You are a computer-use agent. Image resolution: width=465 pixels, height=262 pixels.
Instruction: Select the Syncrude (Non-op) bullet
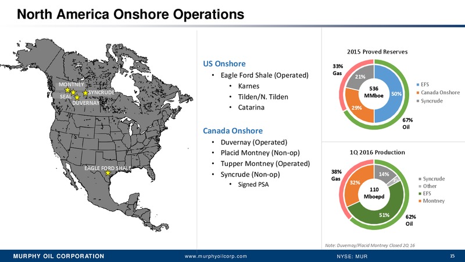pyautogui.click(x=251, y=174)
